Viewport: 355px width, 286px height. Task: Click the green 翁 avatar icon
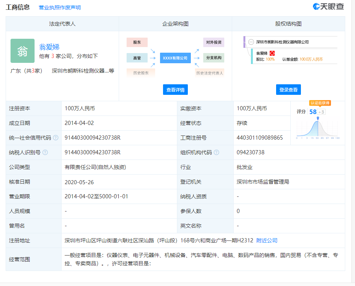(x=22, y=51)
